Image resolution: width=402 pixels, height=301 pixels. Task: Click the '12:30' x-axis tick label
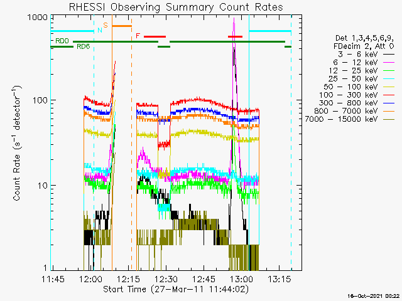tap(166, 279)
